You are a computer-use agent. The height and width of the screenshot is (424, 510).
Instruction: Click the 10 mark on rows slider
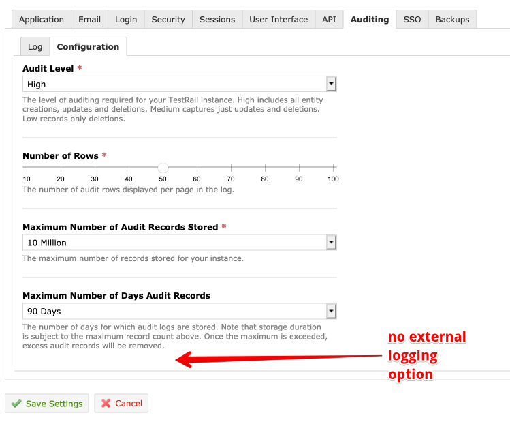27,167
